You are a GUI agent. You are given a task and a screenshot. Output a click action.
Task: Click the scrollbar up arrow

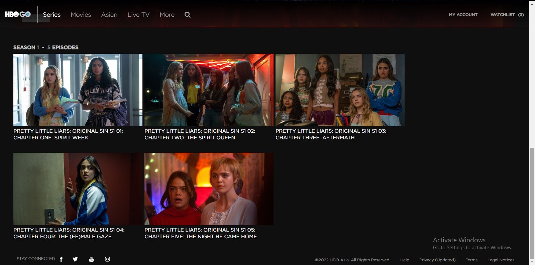coord(532,4)
